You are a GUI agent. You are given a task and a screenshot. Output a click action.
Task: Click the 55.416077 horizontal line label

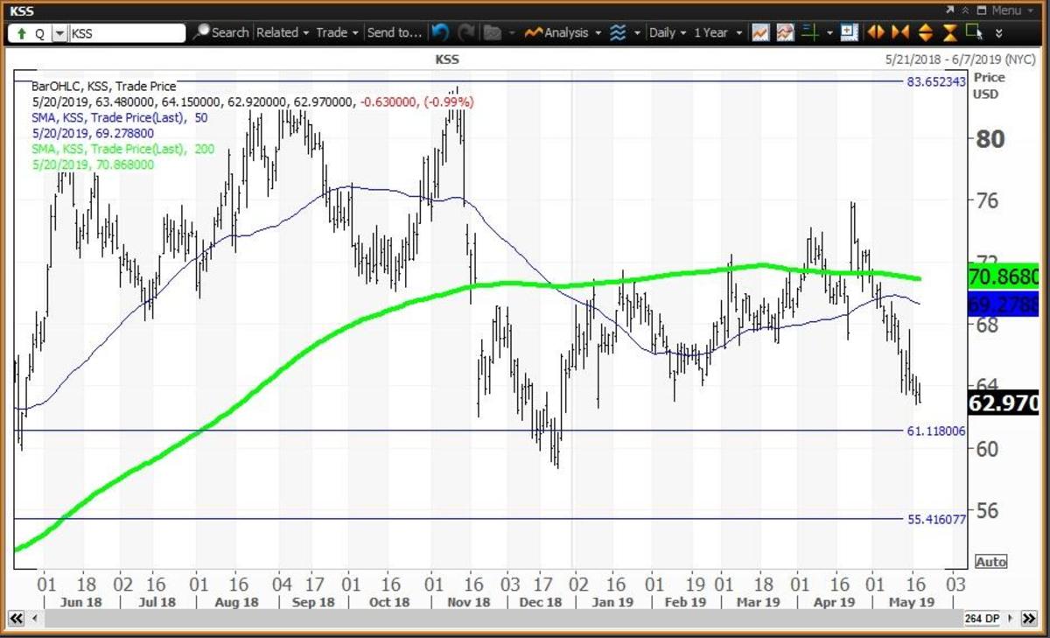click(x=936, y=519)
